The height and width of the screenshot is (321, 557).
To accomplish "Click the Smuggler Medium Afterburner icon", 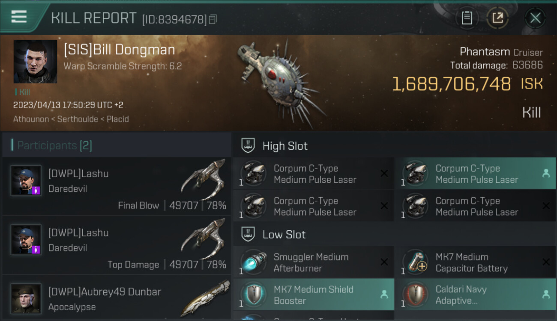I will (x=253, y=262).
